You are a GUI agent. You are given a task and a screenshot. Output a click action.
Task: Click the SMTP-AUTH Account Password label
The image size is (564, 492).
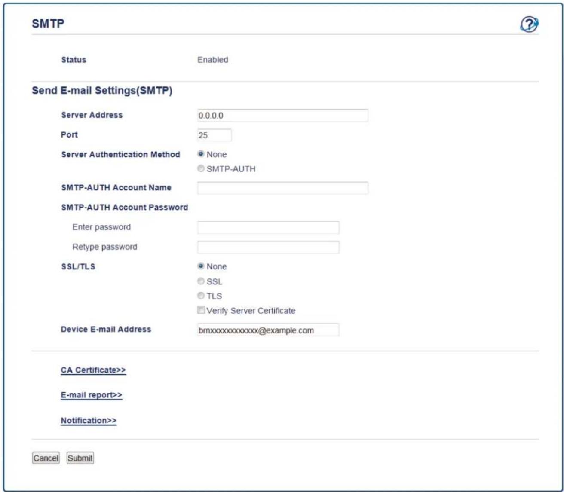click(125, 207)
